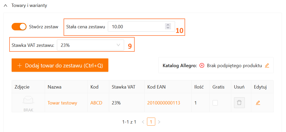Screen dimensions: 286x132
Task: Click the pencil icon in Edytuj column
Action: coord(258,103)
